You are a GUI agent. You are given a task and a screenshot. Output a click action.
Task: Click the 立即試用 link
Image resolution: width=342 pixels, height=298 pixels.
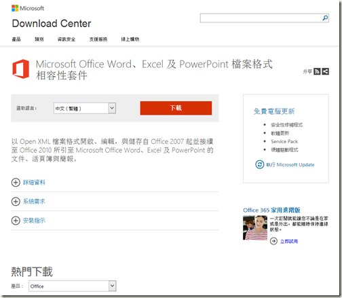pos(289,242)
